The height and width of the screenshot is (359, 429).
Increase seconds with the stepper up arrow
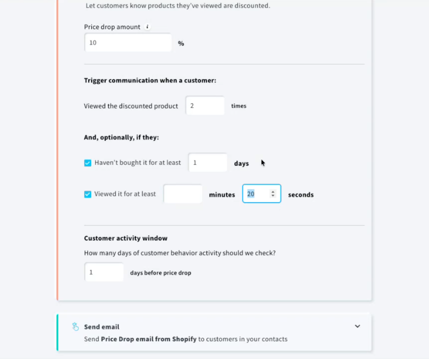tap(273, 191)
